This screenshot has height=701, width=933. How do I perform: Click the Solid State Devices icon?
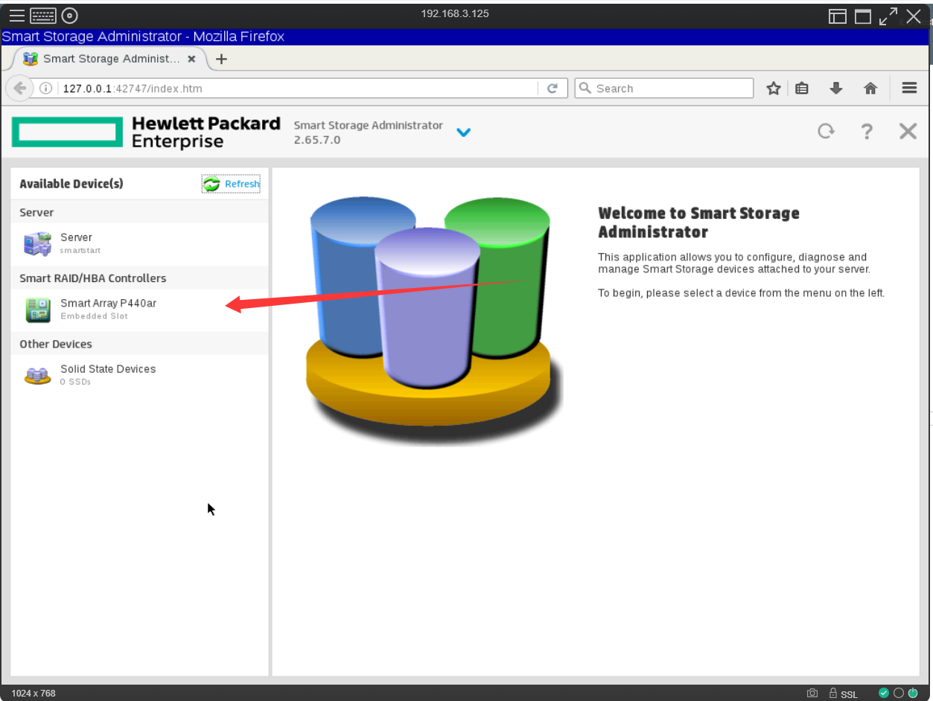38,376
